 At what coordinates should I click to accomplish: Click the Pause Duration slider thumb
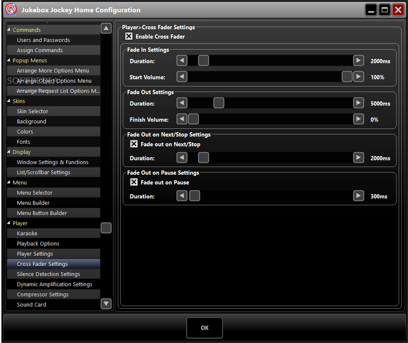click(x=194, y=196)
